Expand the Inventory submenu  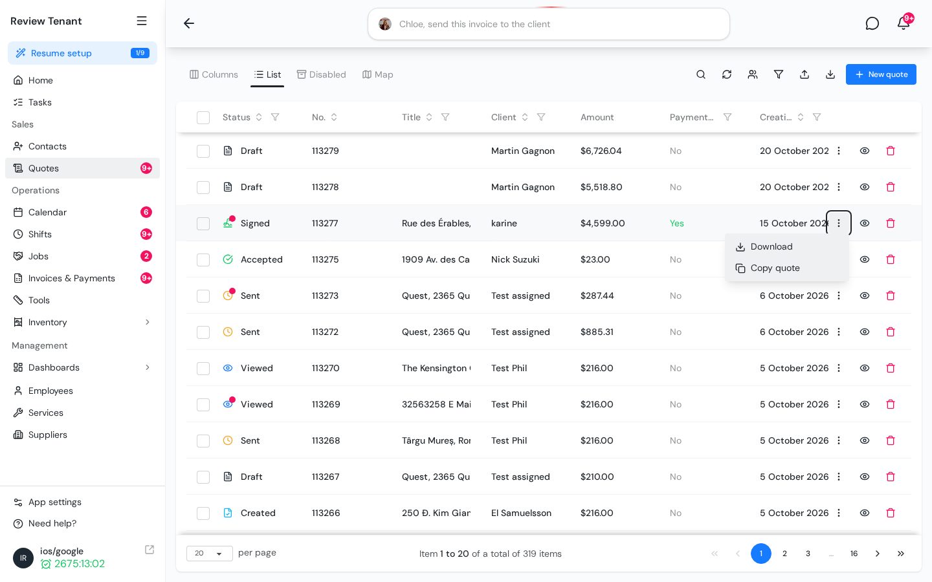coord(148,322)
